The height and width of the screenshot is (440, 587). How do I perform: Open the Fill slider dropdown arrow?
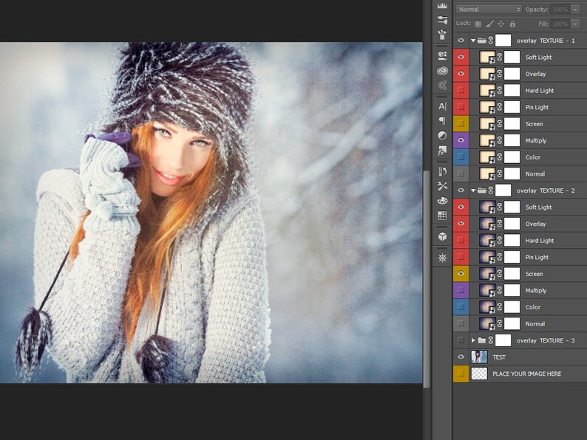pyautogui.click(x=575, y=24)
